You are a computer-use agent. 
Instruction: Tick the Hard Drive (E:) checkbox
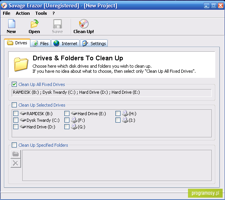click(67, 113)
